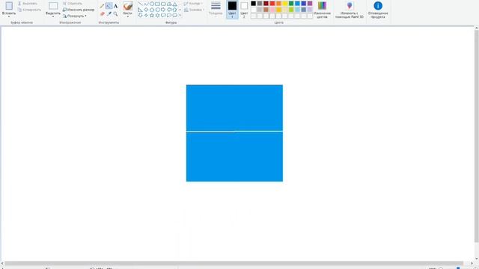Click the blue square on the canvas
Viewport: 479px width, 269px height.
point(234,133)
